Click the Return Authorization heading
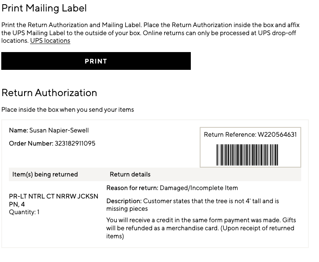 tap(49, 93)
